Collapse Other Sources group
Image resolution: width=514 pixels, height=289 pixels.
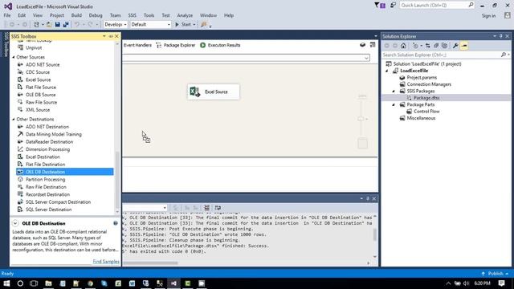pyautogui.click(x=14, y=57)
